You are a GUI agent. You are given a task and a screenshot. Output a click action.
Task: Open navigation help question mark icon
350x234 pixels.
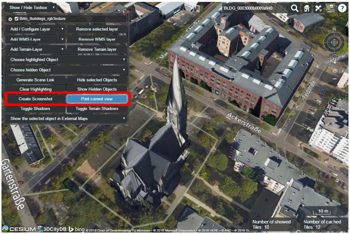pos(342,8)
